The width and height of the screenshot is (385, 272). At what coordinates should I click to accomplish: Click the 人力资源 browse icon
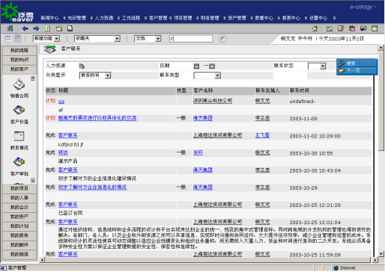82,66
